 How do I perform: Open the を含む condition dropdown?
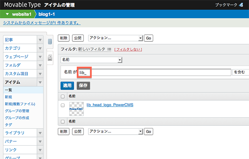coord(241,72)
